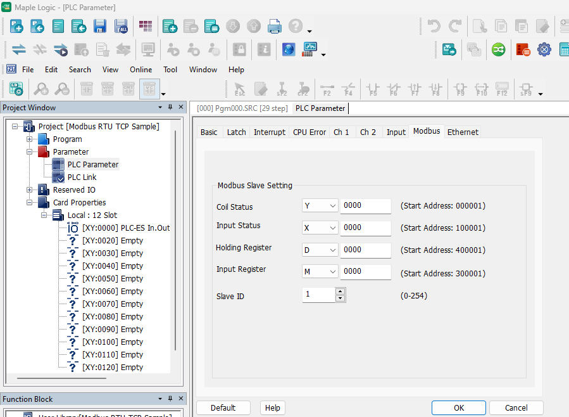Click the blue floppy Save icon

coord(100,26)
